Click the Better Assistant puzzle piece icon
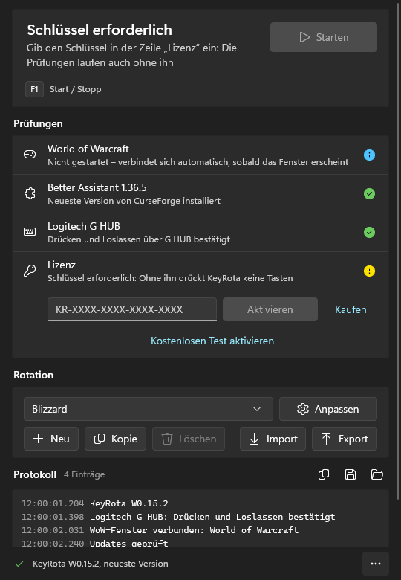 click(30, 193)
